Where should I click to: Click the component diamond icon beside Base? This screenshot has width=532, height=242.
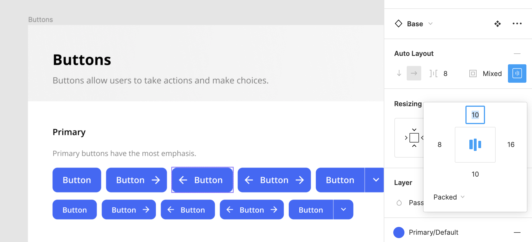coord(398,24)
